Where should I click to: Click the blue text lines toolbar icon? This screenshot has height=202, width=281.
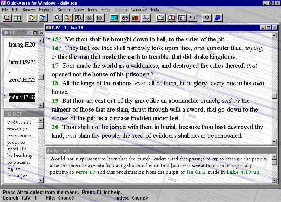(218, 18)
